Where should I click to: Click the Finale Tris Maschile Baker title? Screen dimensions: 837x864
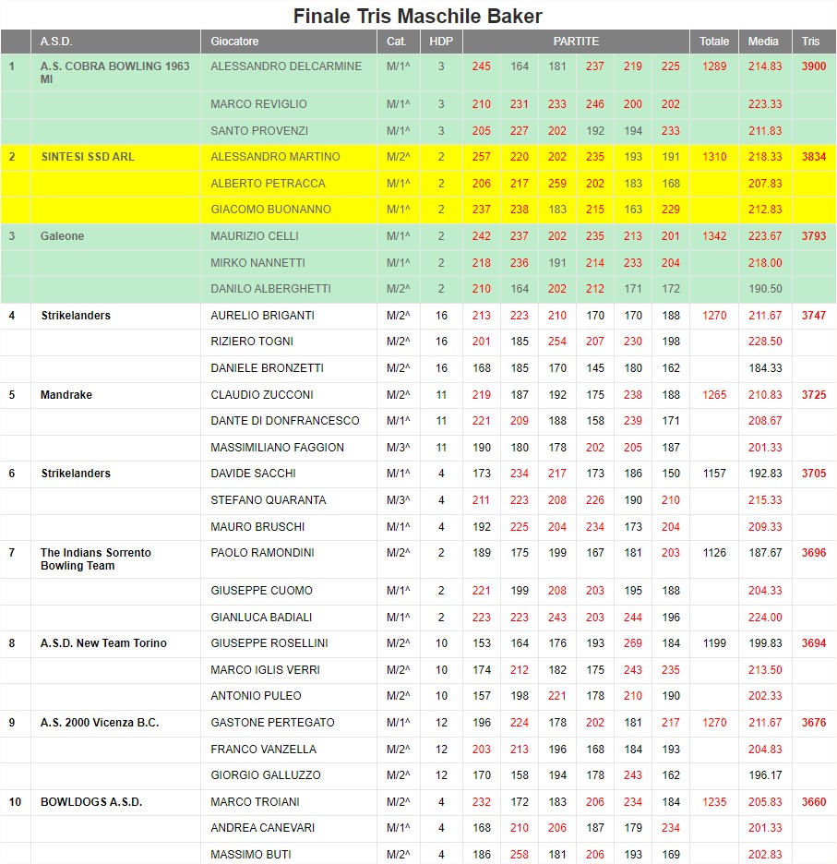click(418, 16)
